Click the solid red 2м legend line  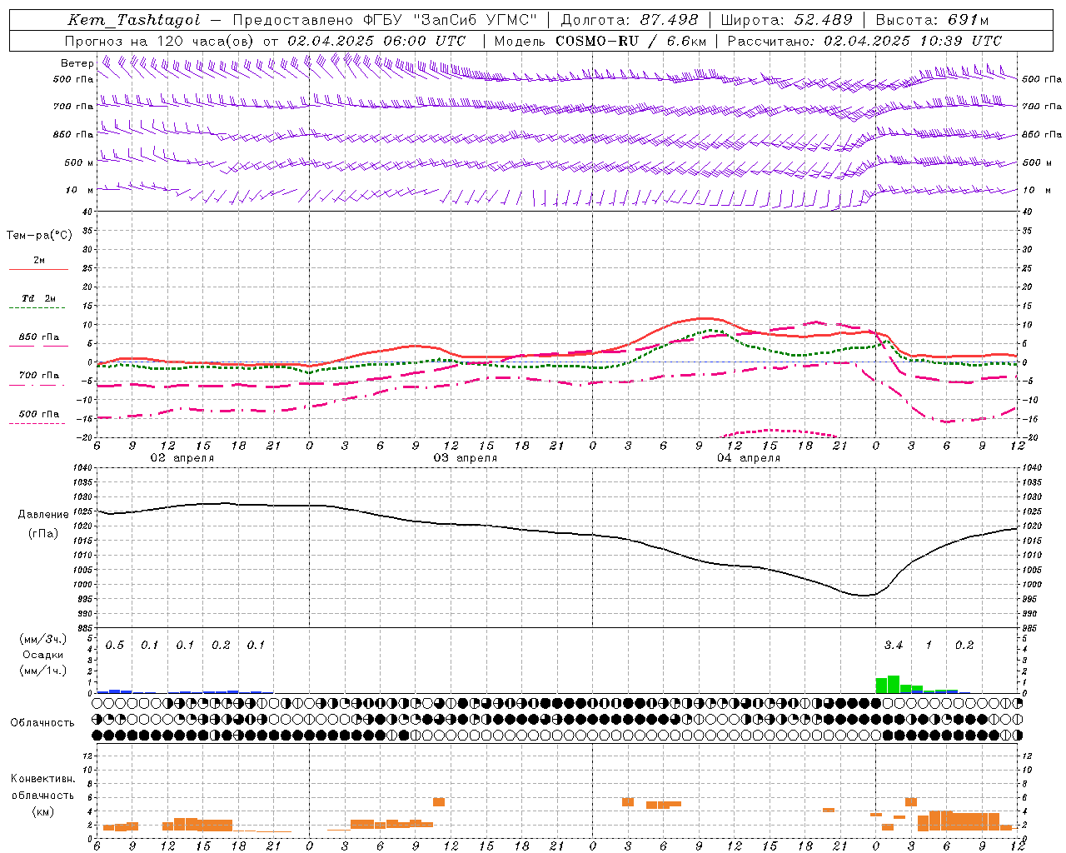click(x=38, y=269)
